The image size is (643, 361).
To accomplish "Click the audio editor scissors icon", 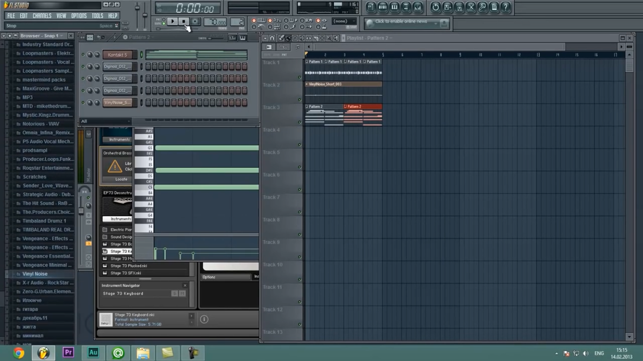I will point(471,7).
